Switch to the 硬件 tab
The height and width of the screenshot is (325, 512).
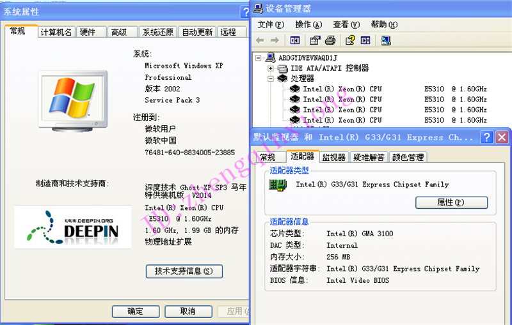point(91,32)
